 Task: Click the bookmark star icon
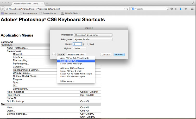tap(172, 9)
